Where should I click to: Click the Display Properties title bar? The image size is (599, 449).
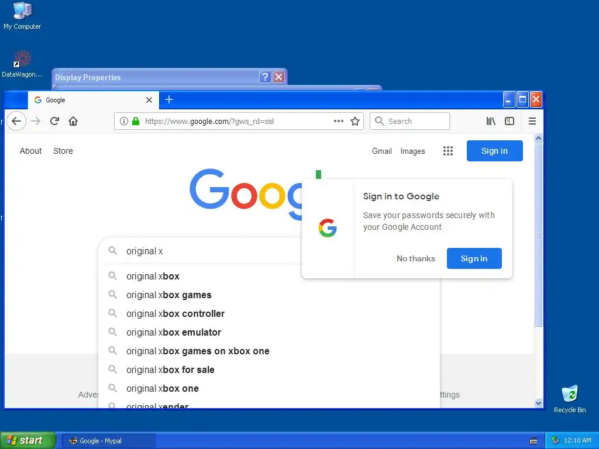(x=157, y=77)
